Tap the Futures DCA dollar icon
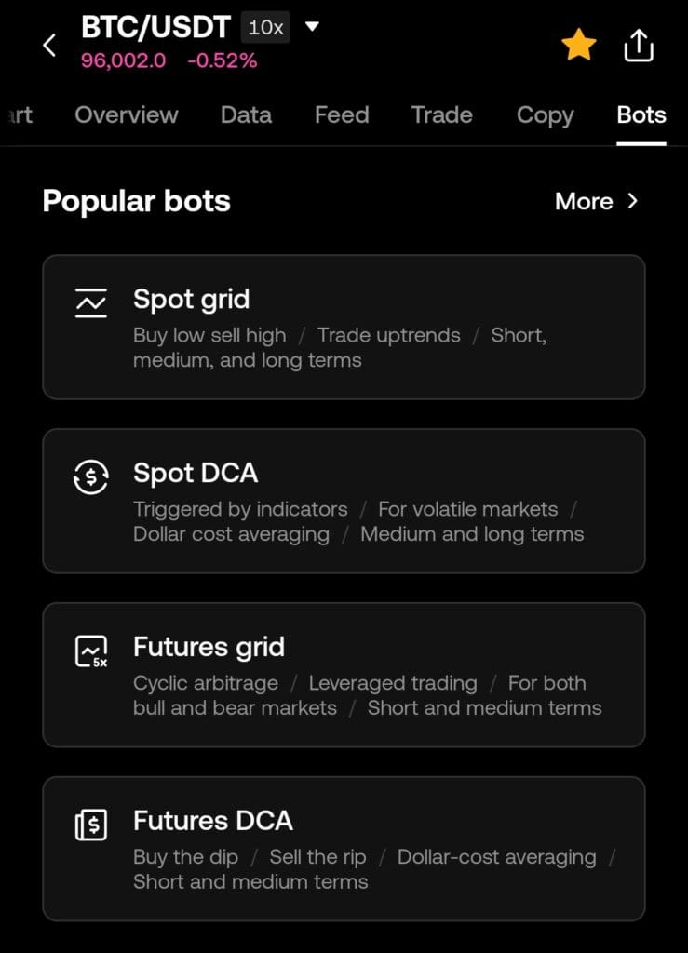 (91, 824)
